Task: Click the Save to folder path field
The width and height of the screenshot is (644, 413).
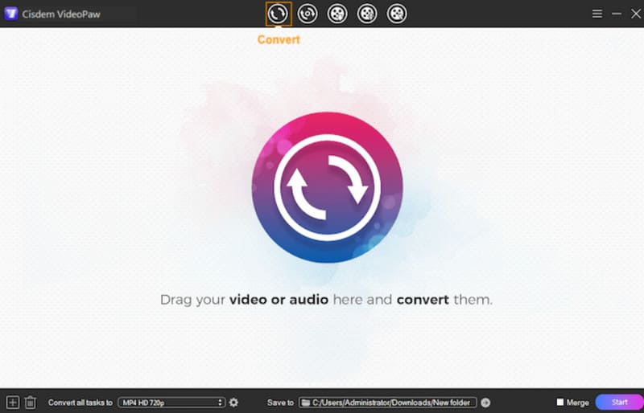Action: [388, 403]
